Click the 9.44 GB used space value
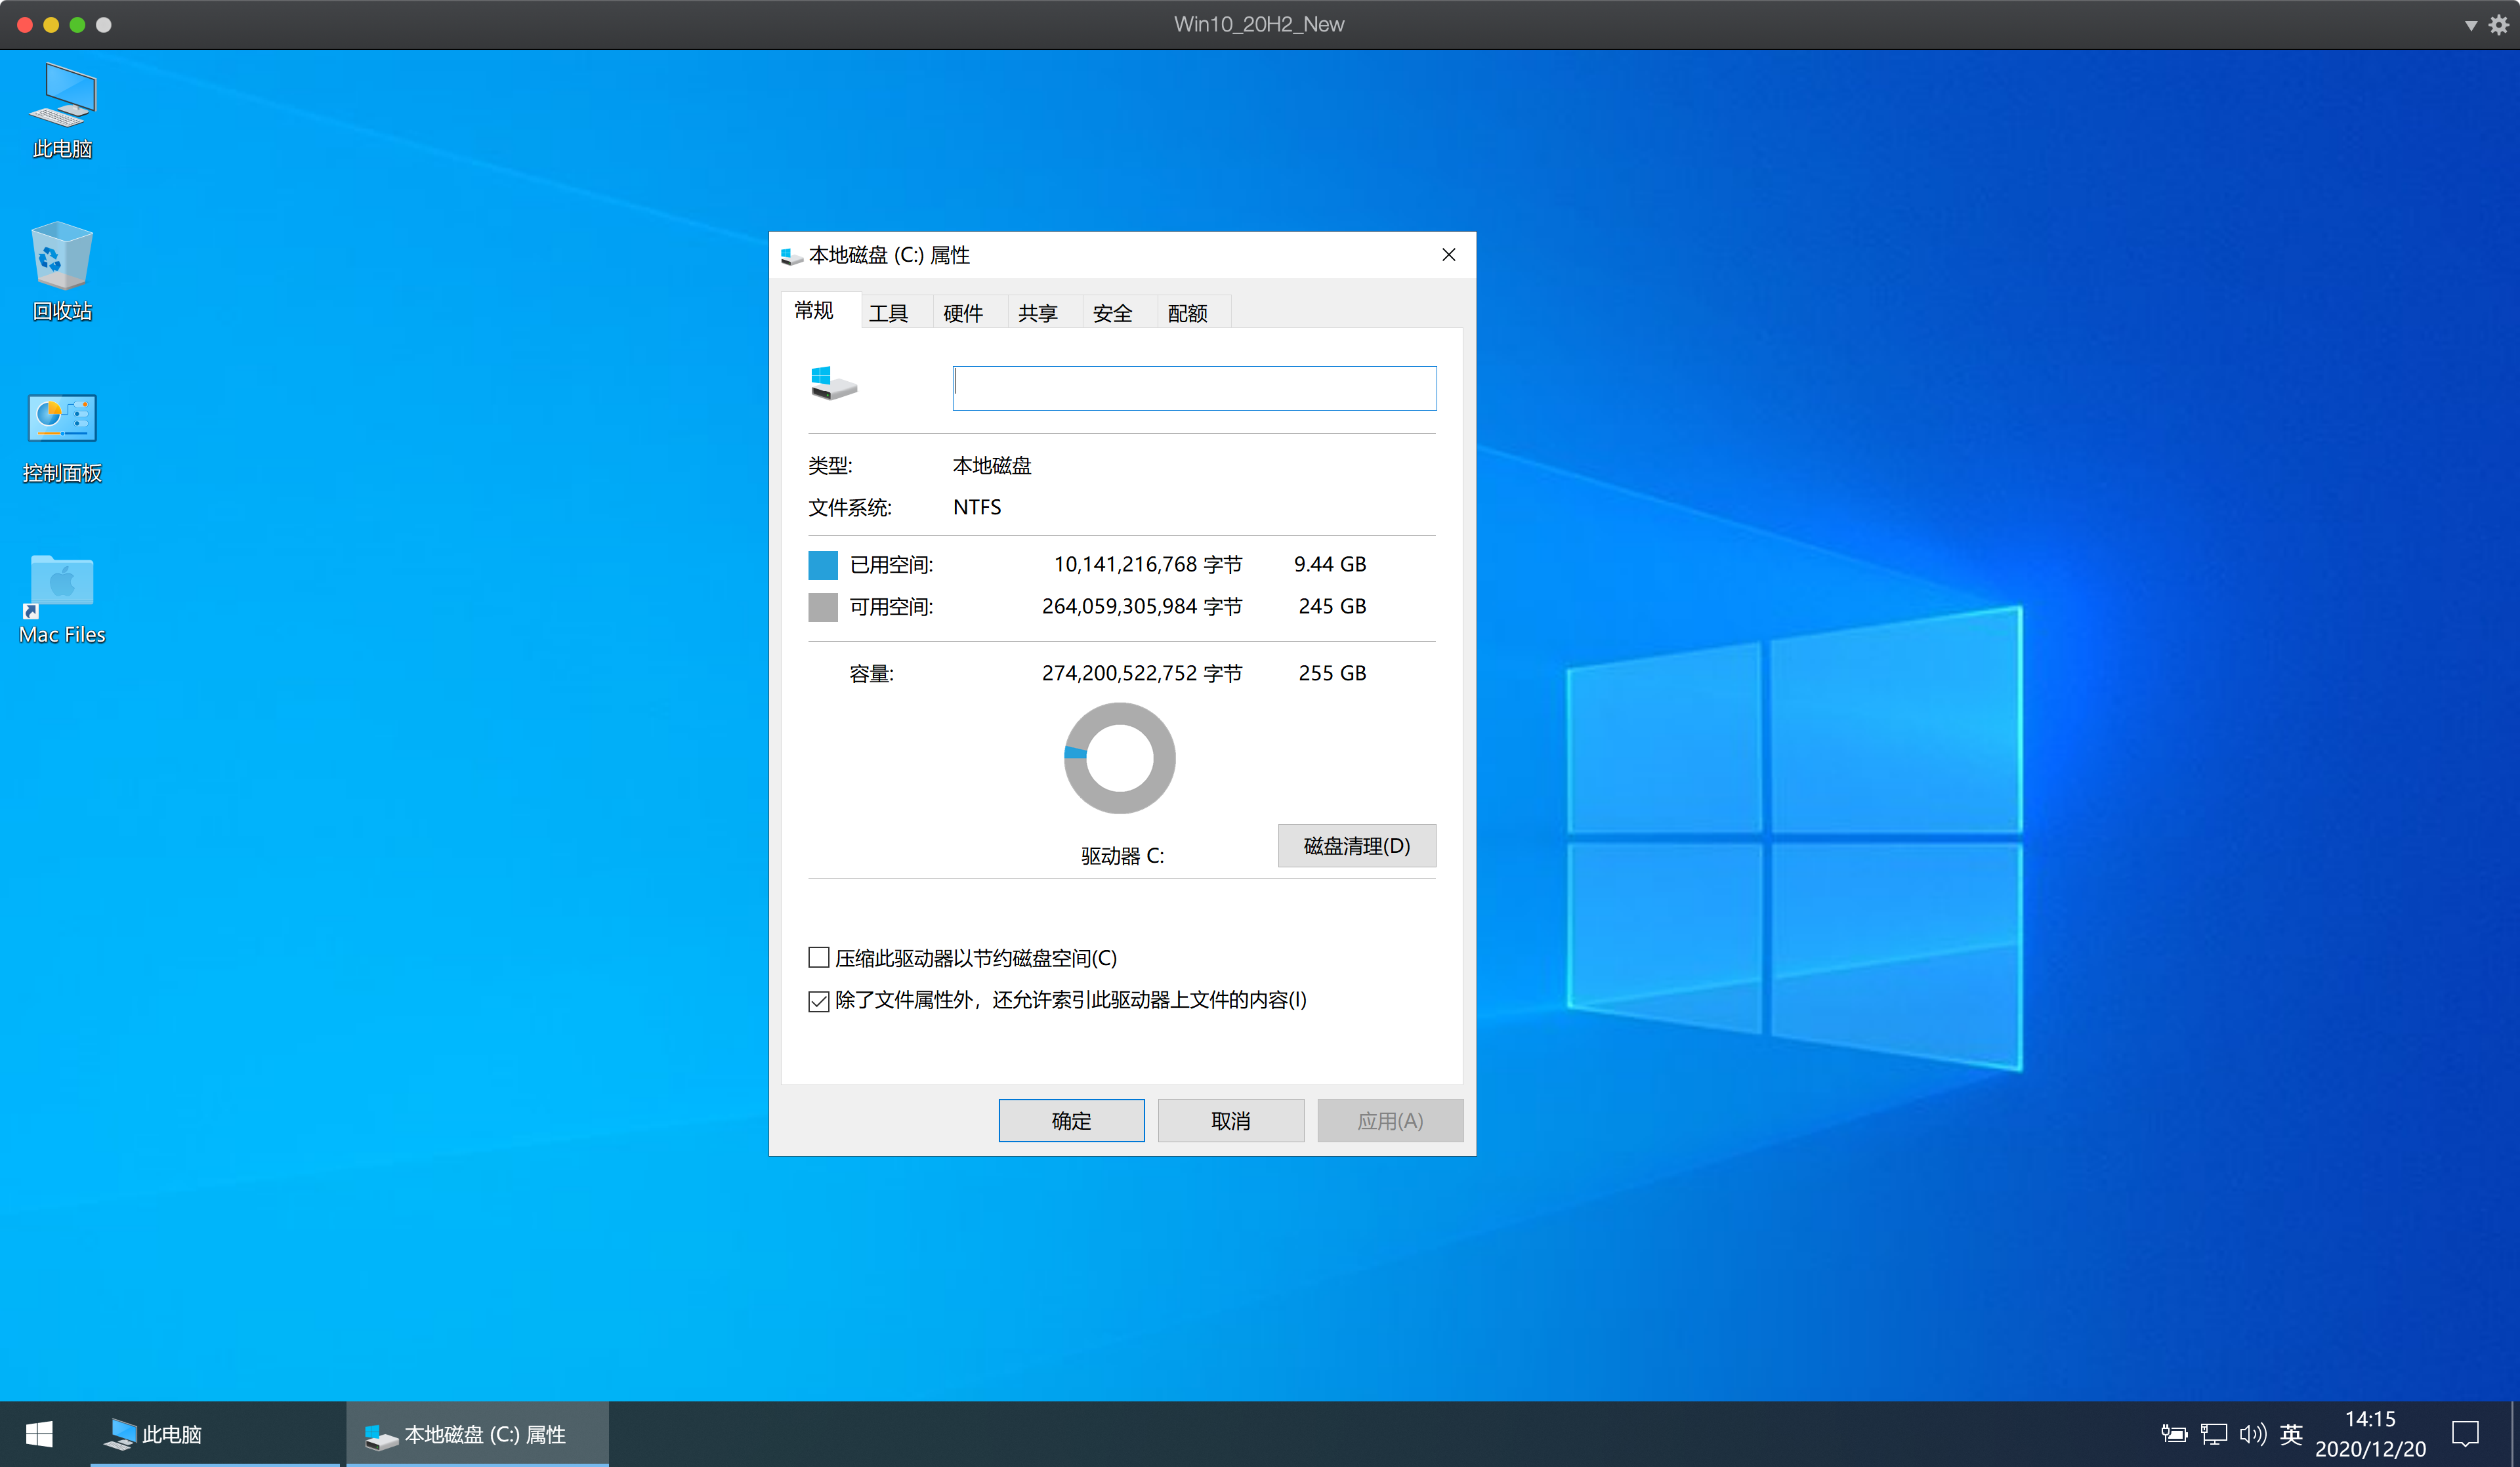The width and height of the screenshot is (2520, 1467). click(x=1330, y=564)
